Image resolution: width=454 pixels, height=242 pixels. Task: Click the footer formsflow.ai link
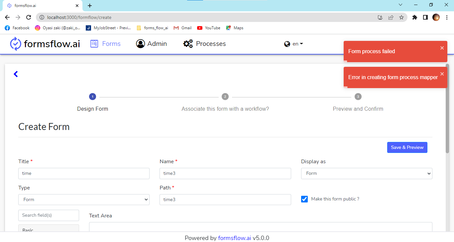click(x=235, y=238)
